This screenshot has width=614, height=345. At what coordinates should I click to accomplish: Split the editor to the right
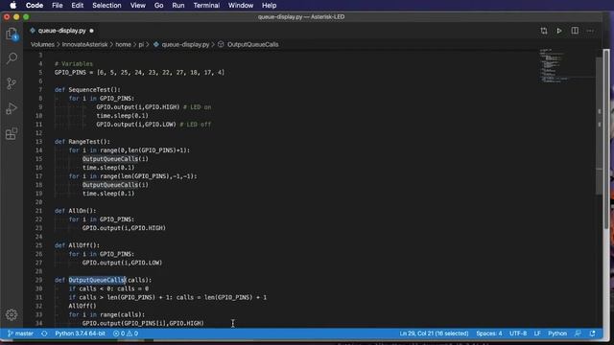coord(575,31)
